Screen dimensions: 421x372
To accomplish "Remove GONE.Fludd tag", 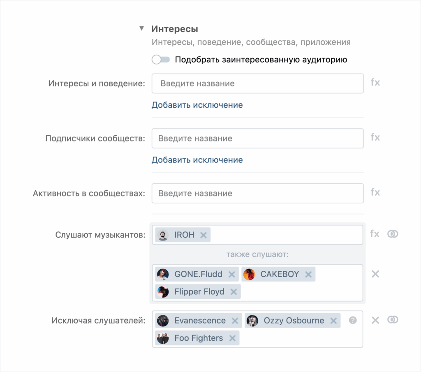I will [231, 275].
